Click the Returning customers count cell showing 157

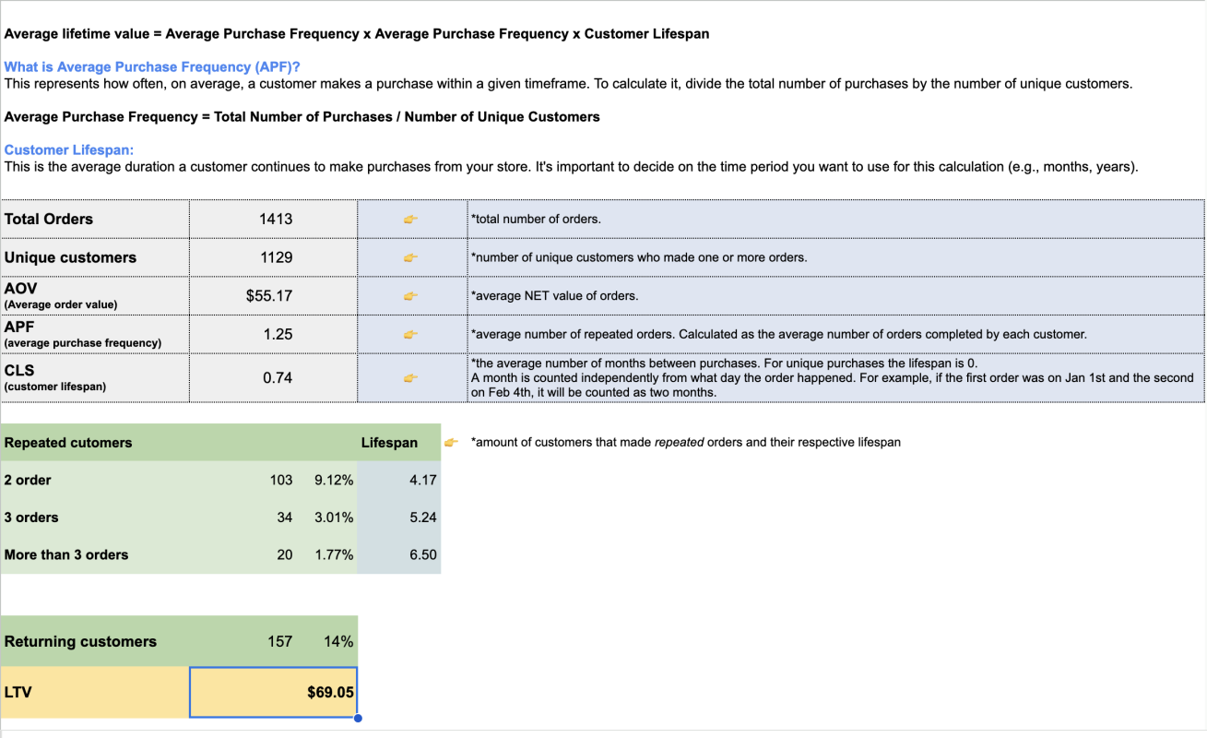coord(279,641)
